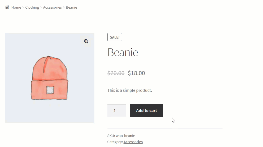The height and width of the screenshot is (147, 263).
Task: Focus the quantity input field
Action: click(x=117, y=111)
